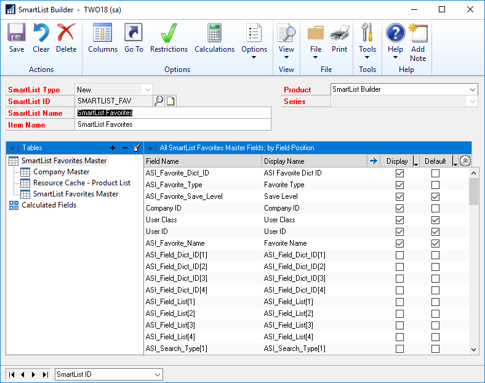This screenshot has height=383, width=485.
Task: Click the SmartList ID field
Action: [x=113, y=101]
